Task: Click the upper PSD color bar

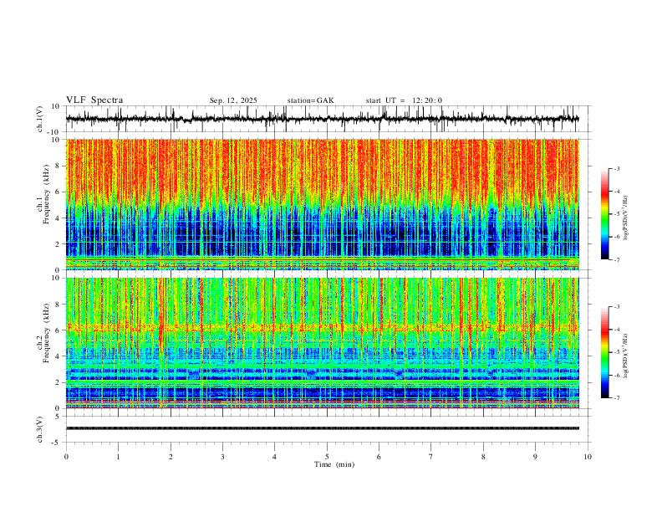Action: click(605, 214)
